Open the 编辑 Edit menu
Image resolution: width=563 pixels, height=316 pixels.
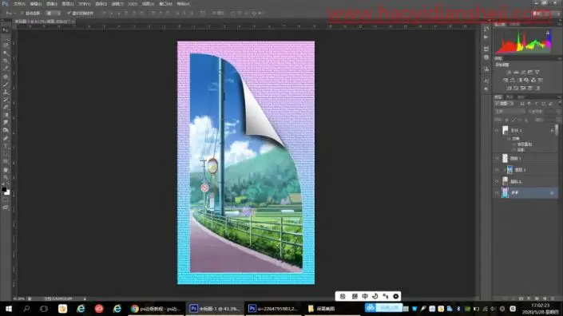(36, 4)
